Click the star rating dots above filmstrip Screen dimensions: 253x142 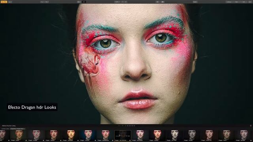point(131,126)
